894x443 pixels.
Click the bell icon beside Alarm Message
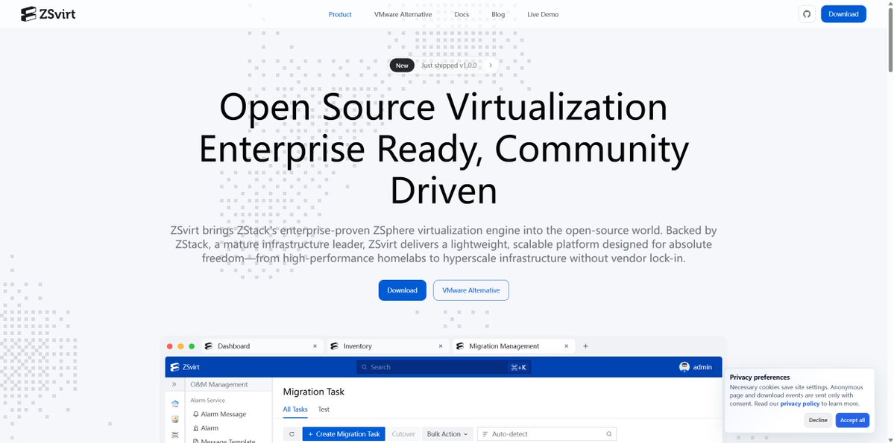pyautogui.click(x=195, y=415)
